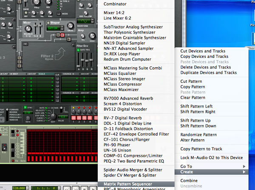Viewport: 255px width, 190px height.
Task: Click the filter KBD knob
Action: 50,13
